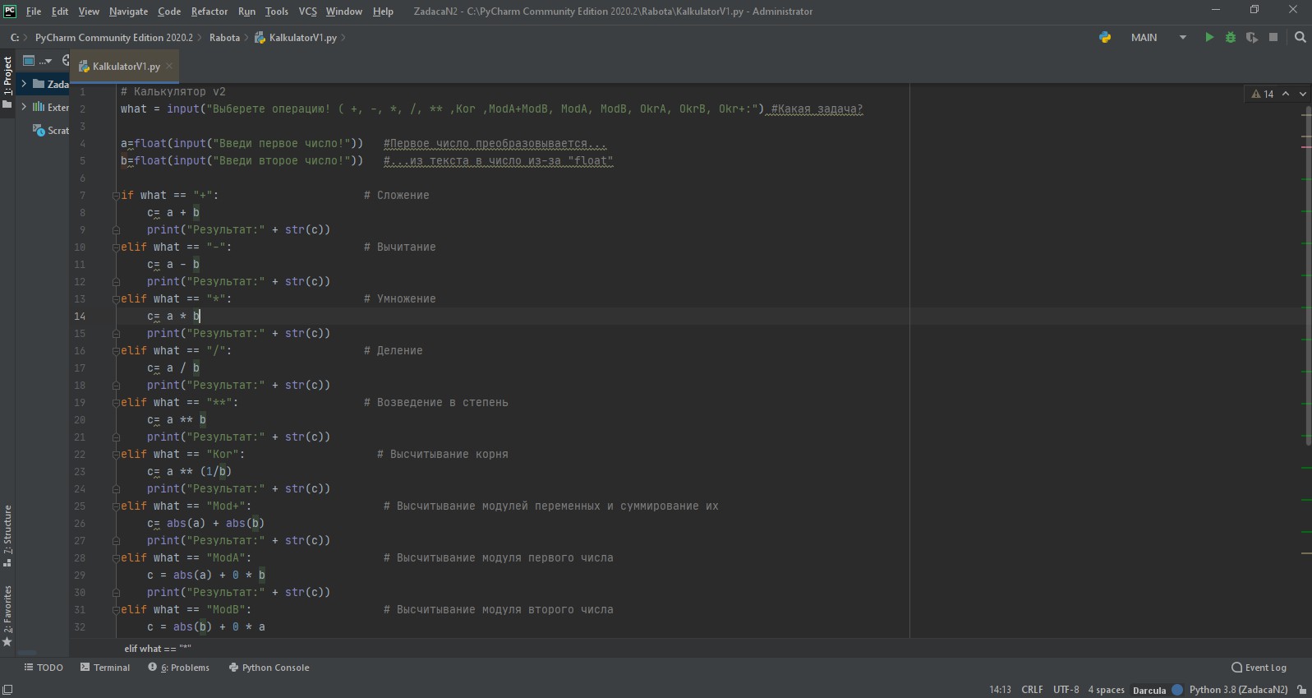Change the UTF-8 file encoding
1312x698 pixels.
pyautogui.click(x=1066, y=690)
